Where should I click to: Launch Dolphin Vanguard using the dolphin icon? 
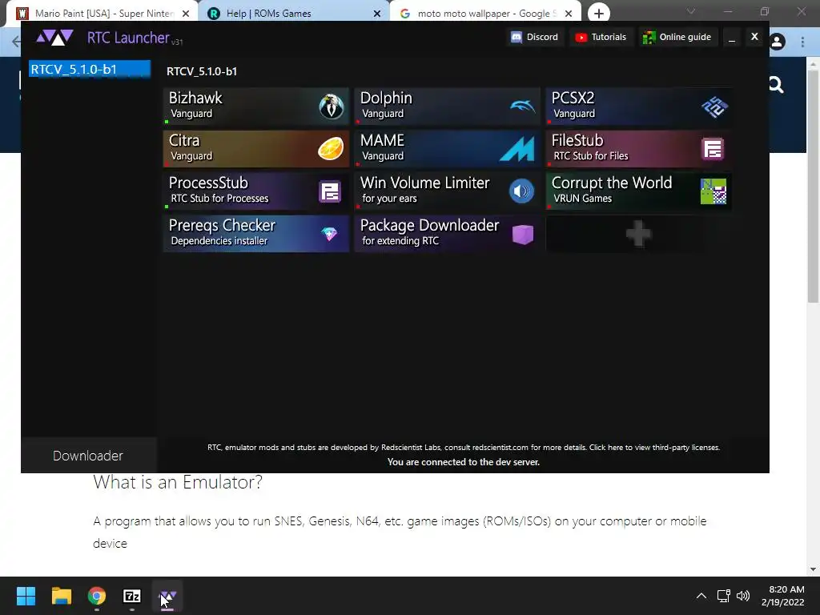point(522,107)
